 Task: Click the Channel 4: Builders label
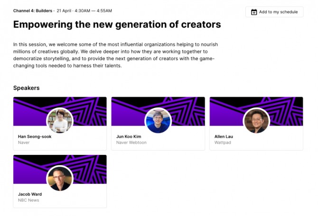(x=33, y=10)
